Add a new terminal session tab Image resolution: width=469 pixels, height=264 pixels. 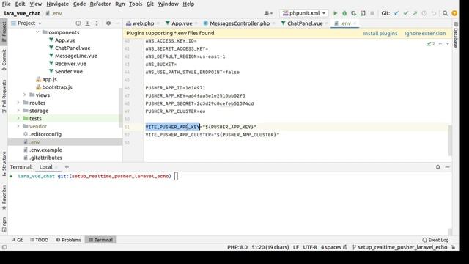click(x=67, y=167)
